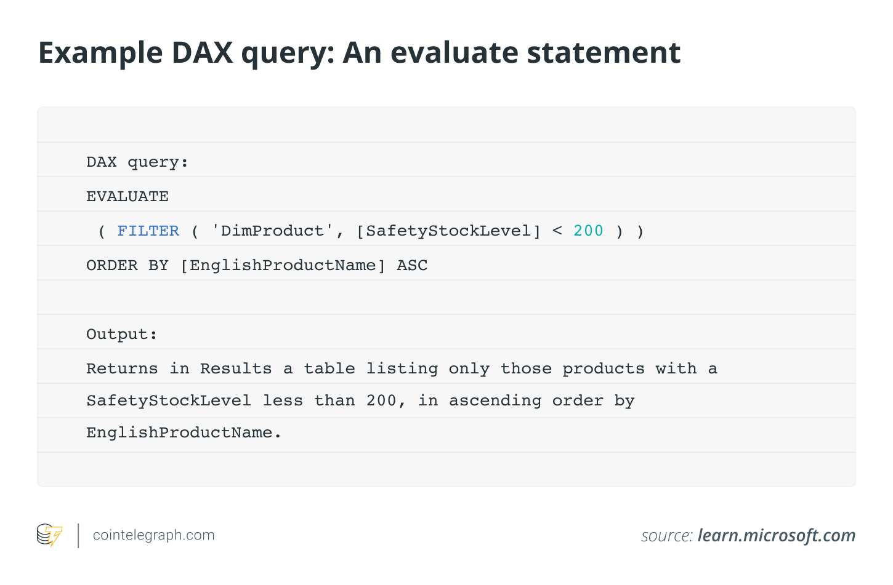Select the [EnglishProductName] column in ORDER BY
The height and width of the screenshot is (585, 893).
point(283,265)
